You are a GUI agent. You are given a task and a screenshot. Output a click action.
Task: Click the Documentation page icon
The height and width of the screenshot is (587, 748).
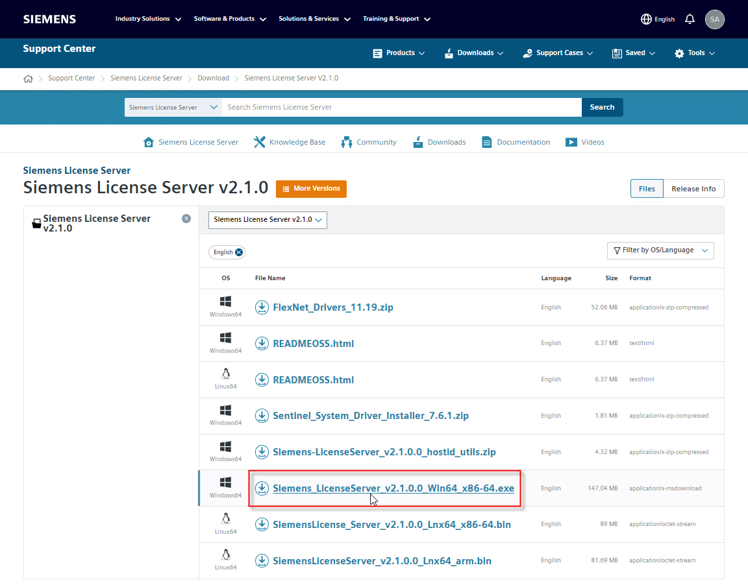tap(486, 141)
